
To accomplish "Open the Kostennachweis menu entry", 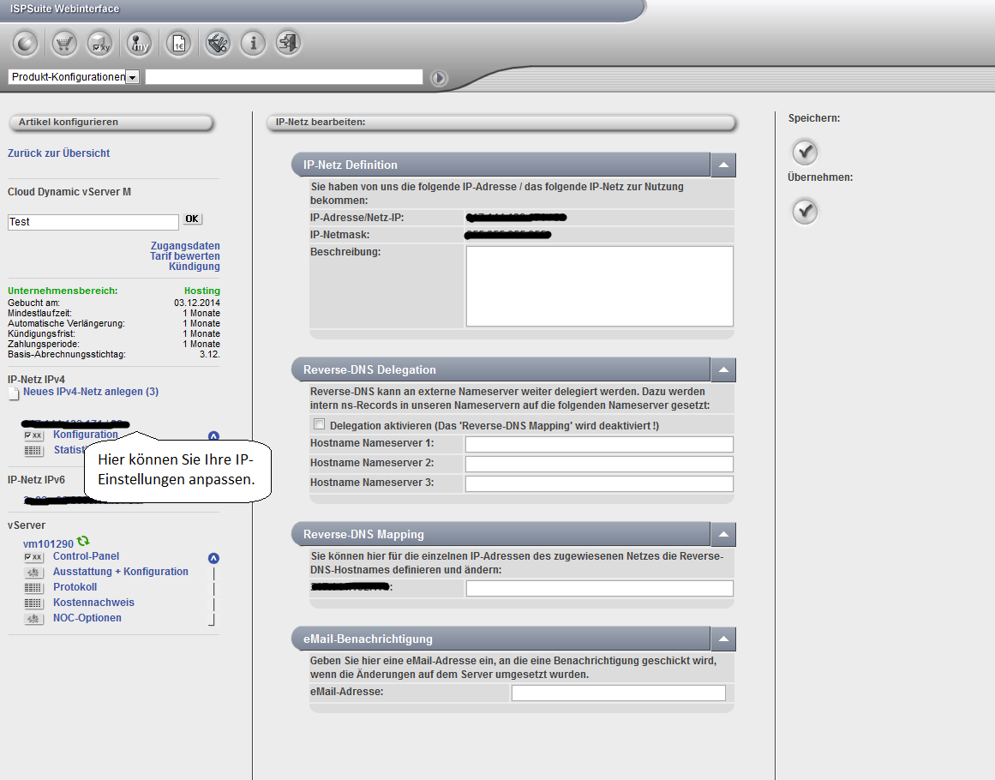I will [93, 603].
